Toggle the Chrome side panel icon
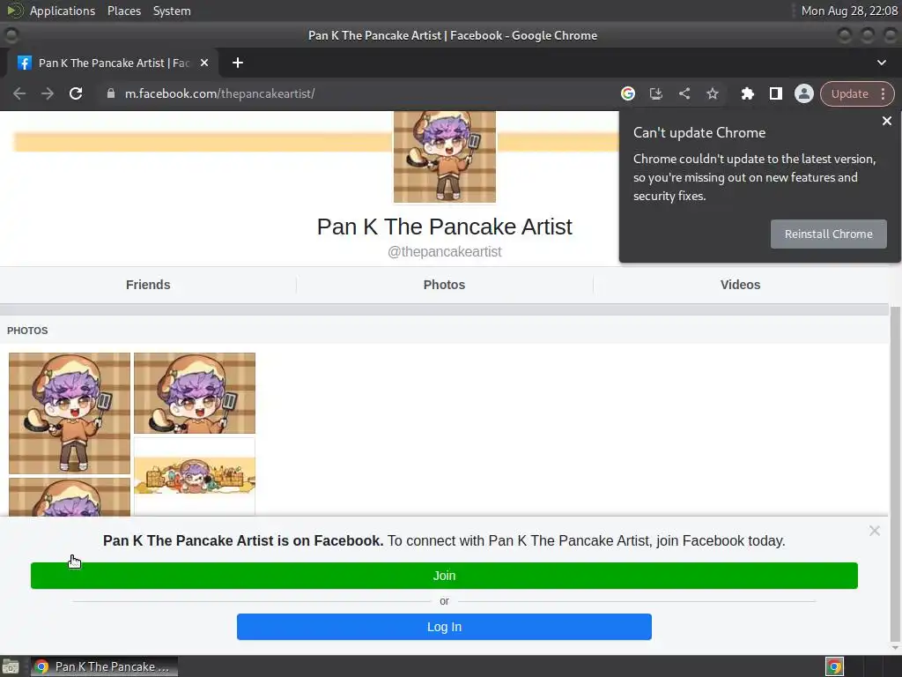The width and height of the screenshot is (902, 677). [775, 93]
